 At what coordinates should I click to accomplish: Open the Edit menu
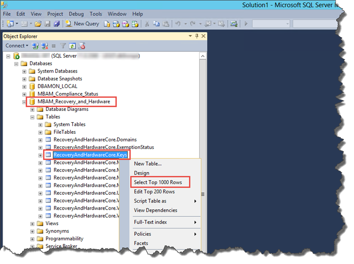(x=21, y=14)
